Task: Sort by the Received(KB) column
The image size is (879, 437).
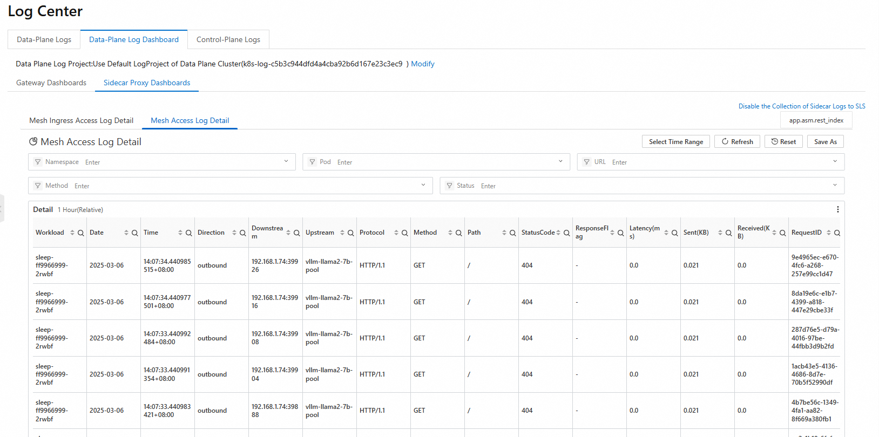Action: click(x=774, y=233)
